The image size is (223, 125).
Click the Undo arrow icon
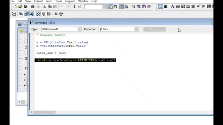tap(62, 7)
